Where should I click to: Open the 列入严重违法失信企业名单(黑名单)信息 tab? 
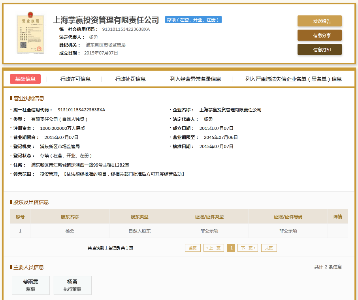coord(293,79)
